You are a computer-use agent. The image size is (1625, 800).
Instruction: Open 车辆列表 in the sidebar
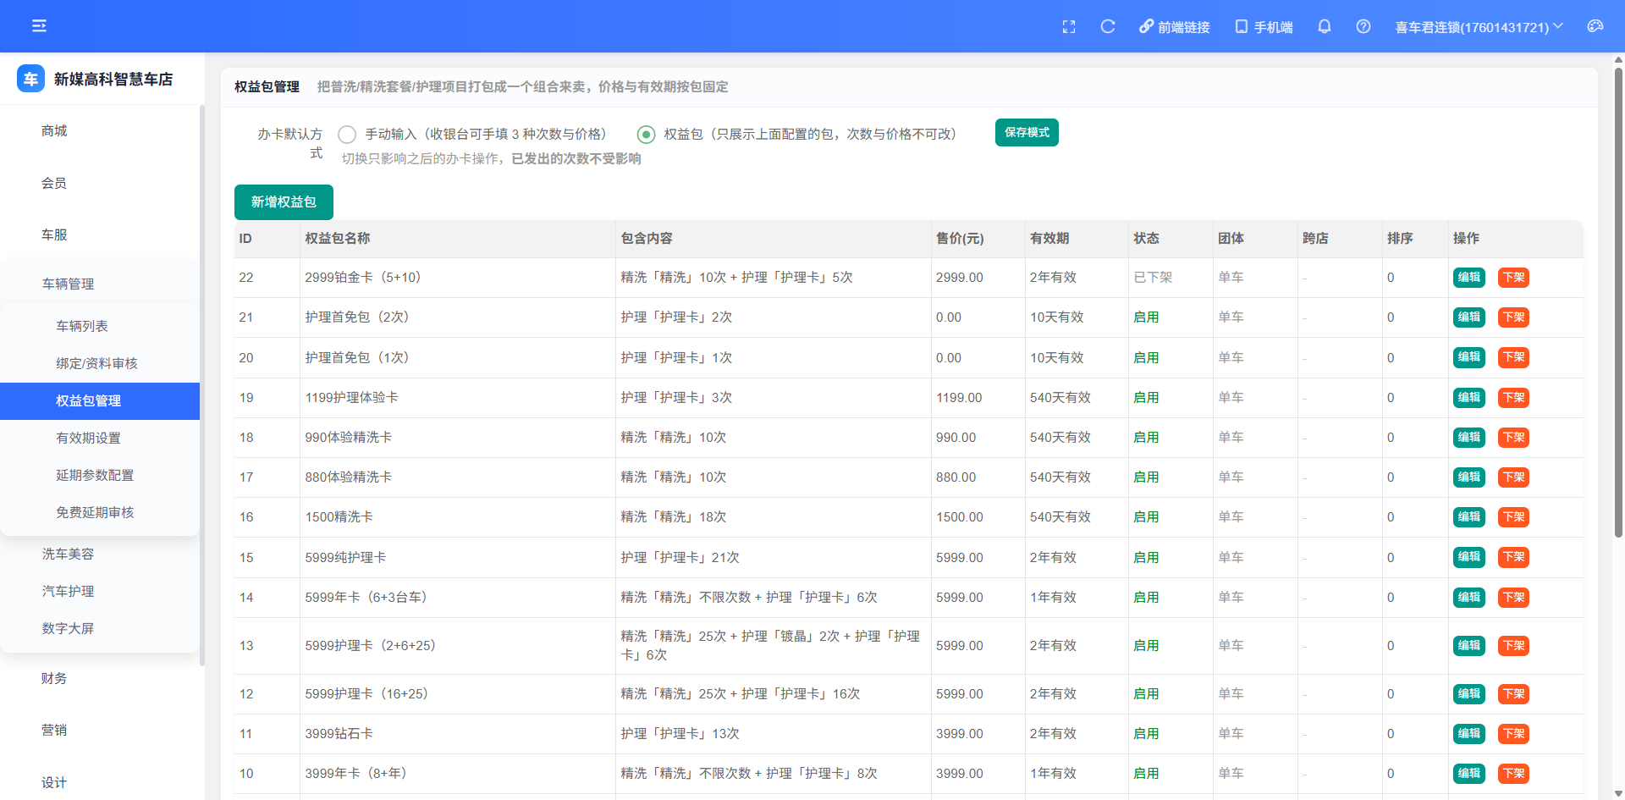click(x=100, y=326)
